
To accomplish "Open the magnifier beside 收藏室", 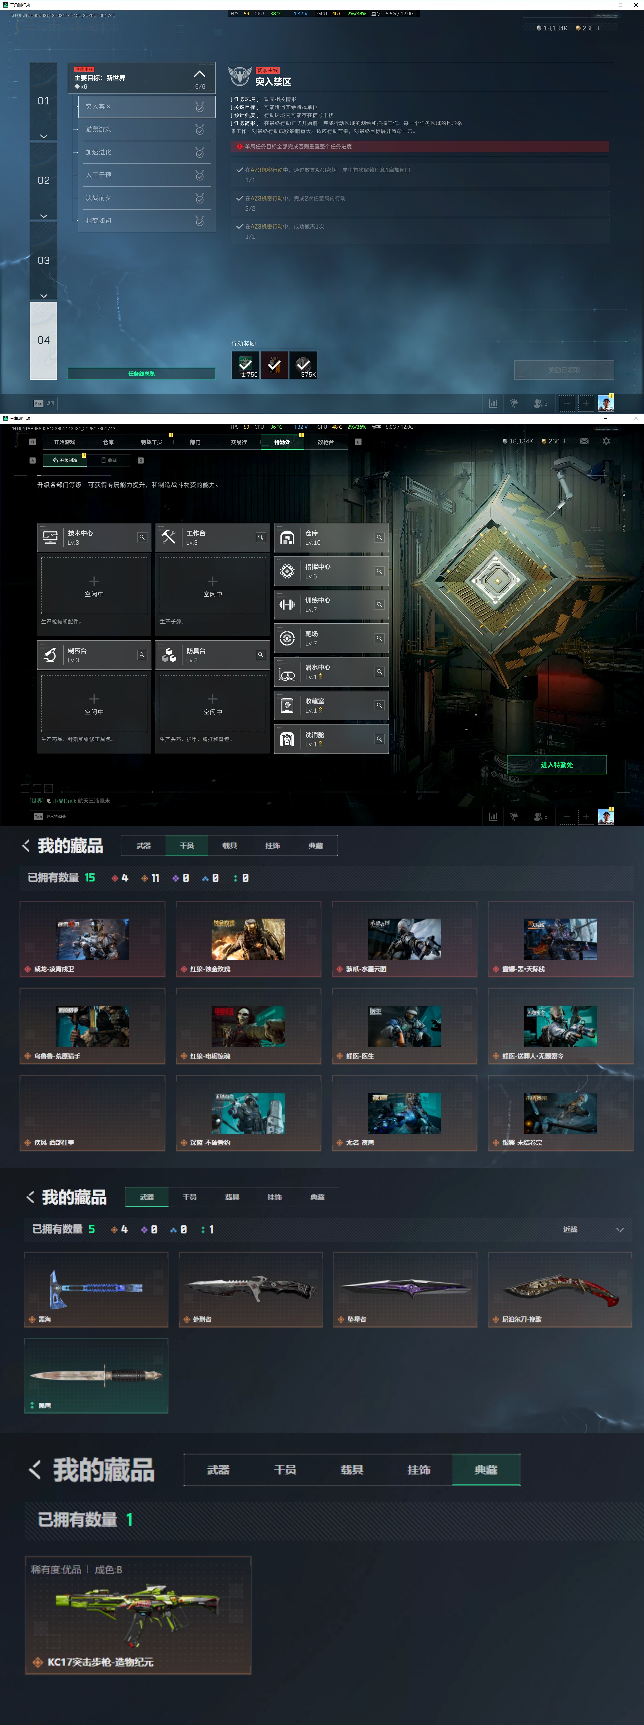I will [379, 705].
